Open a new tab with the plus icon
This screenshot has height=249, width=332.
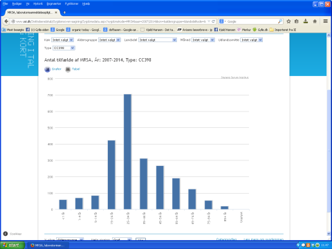(x=64, y=12)
